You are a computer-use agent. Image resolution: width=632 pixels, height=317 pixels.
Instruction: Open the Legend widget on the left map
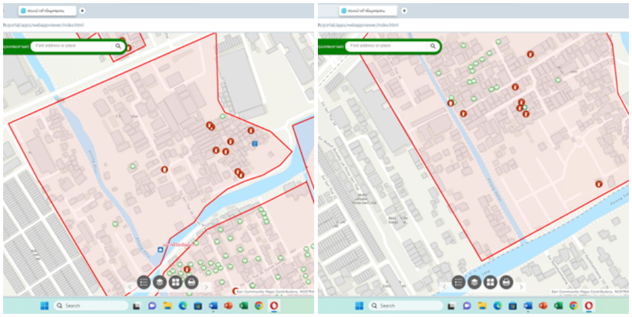coord(144,282)
